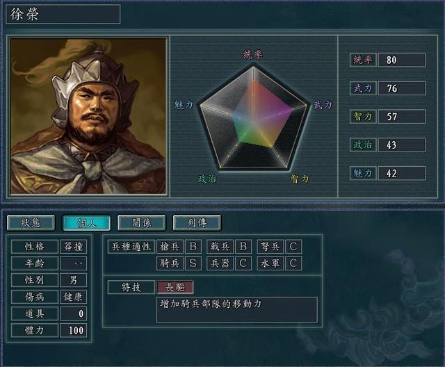Select the 統率 stat label in list

[x=363, y=60]
